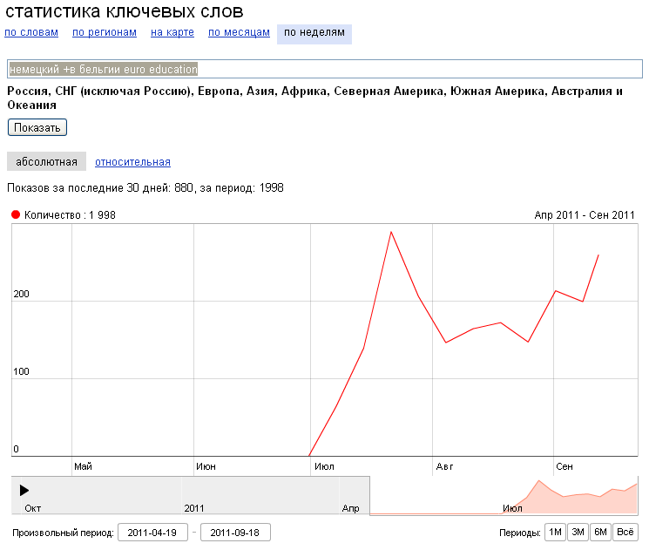The image size is (649, 550).
Task: Select the по неделям tab
Action: [314, 33]
